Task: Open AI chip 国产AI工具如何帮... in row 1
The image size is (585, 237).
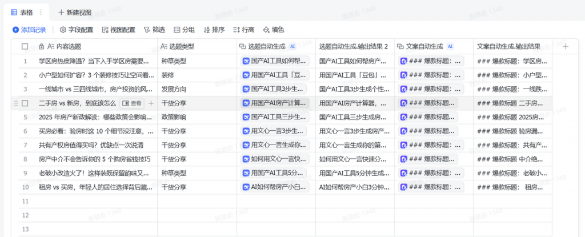Action: [275, 61]
